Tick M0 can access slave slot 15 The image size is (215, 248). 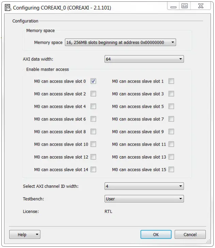(171, 169)
